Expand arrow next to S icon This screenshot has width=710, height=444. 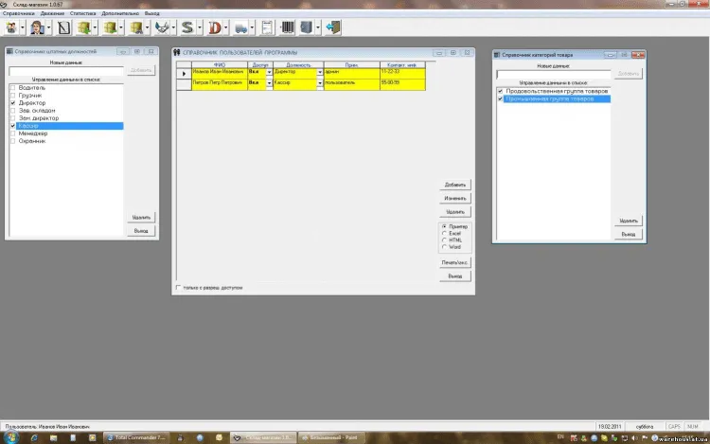point(199,27)
